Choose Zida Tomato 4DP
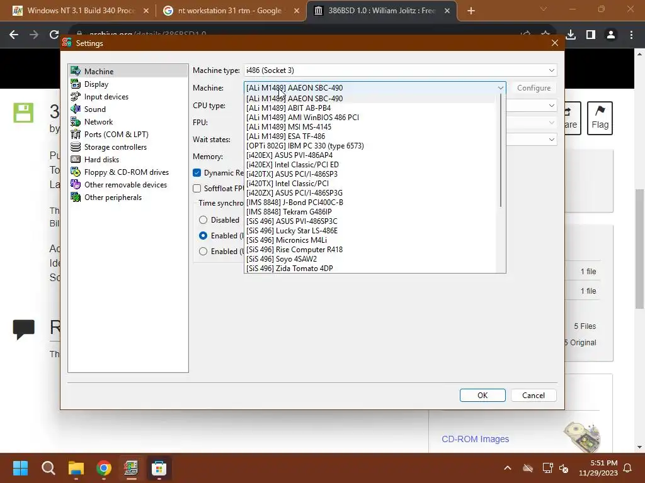The image size is (645, 483). tap(370, 269)
